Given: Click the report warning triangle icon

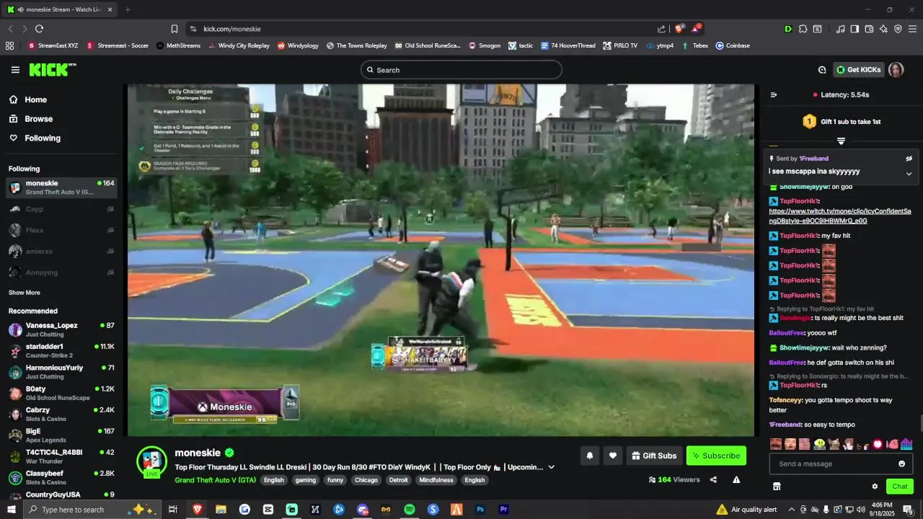Looking at the screenshot, I should (x=736, y=479).
